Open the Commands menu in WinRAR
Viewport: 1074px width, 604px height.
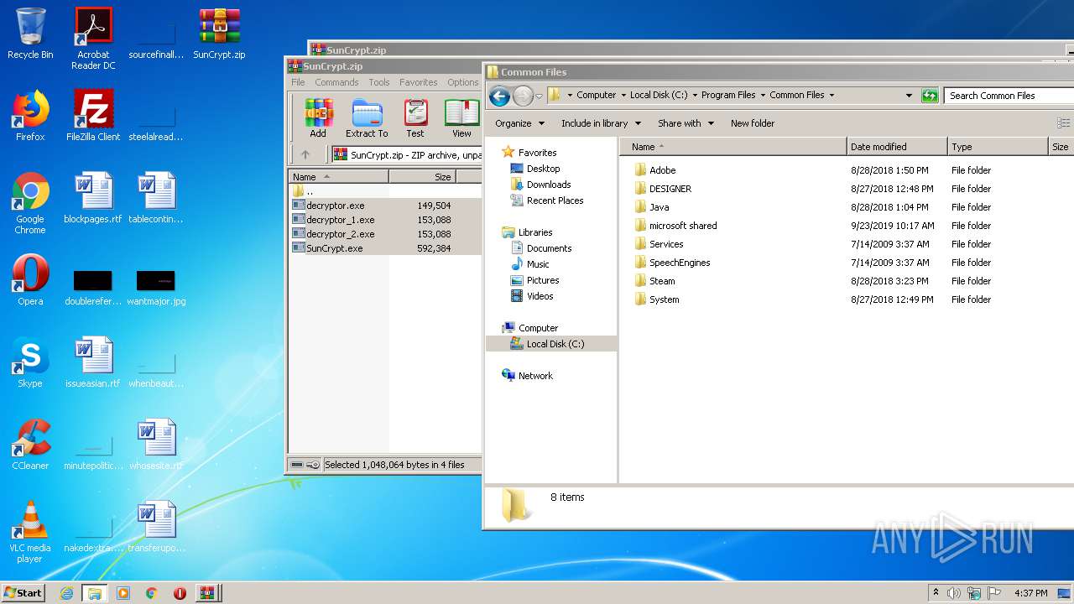336,82
